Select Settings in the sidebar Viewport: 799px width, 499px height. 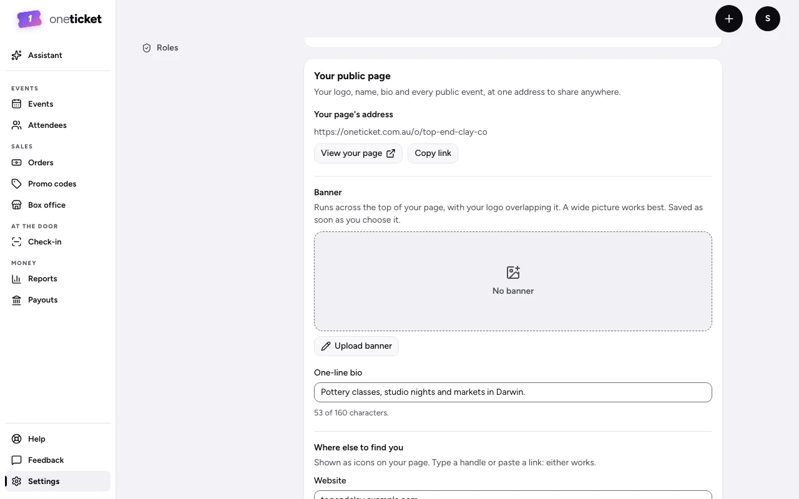click(x=57, y=482)
